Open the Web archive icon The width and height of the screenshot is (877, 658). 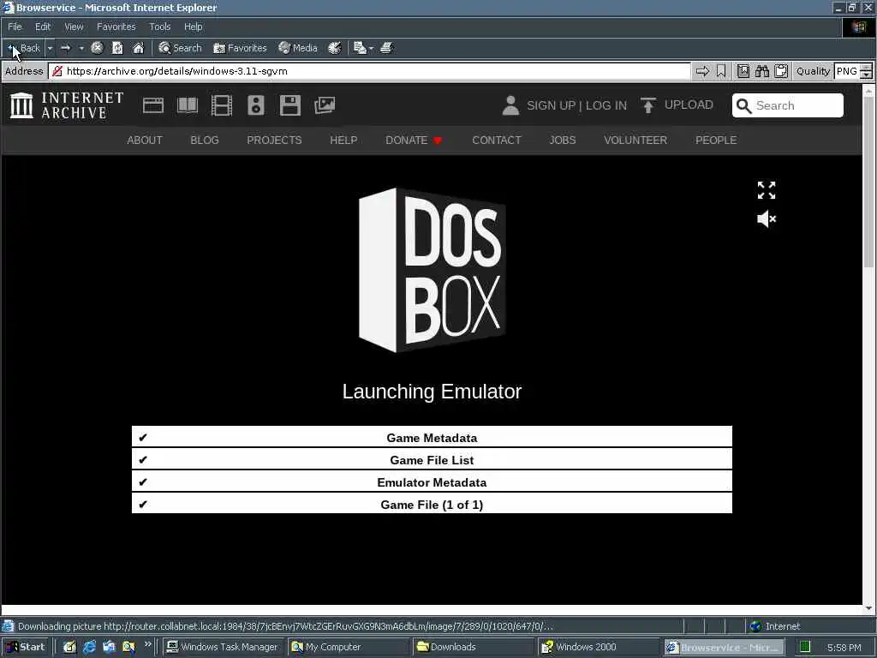click(152, 105)
